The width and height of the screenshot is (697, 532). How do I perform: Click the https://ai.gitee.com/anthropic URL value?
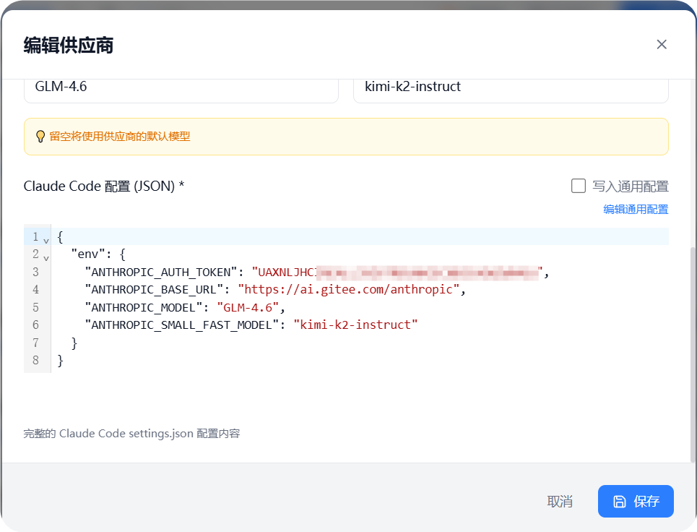349,290
